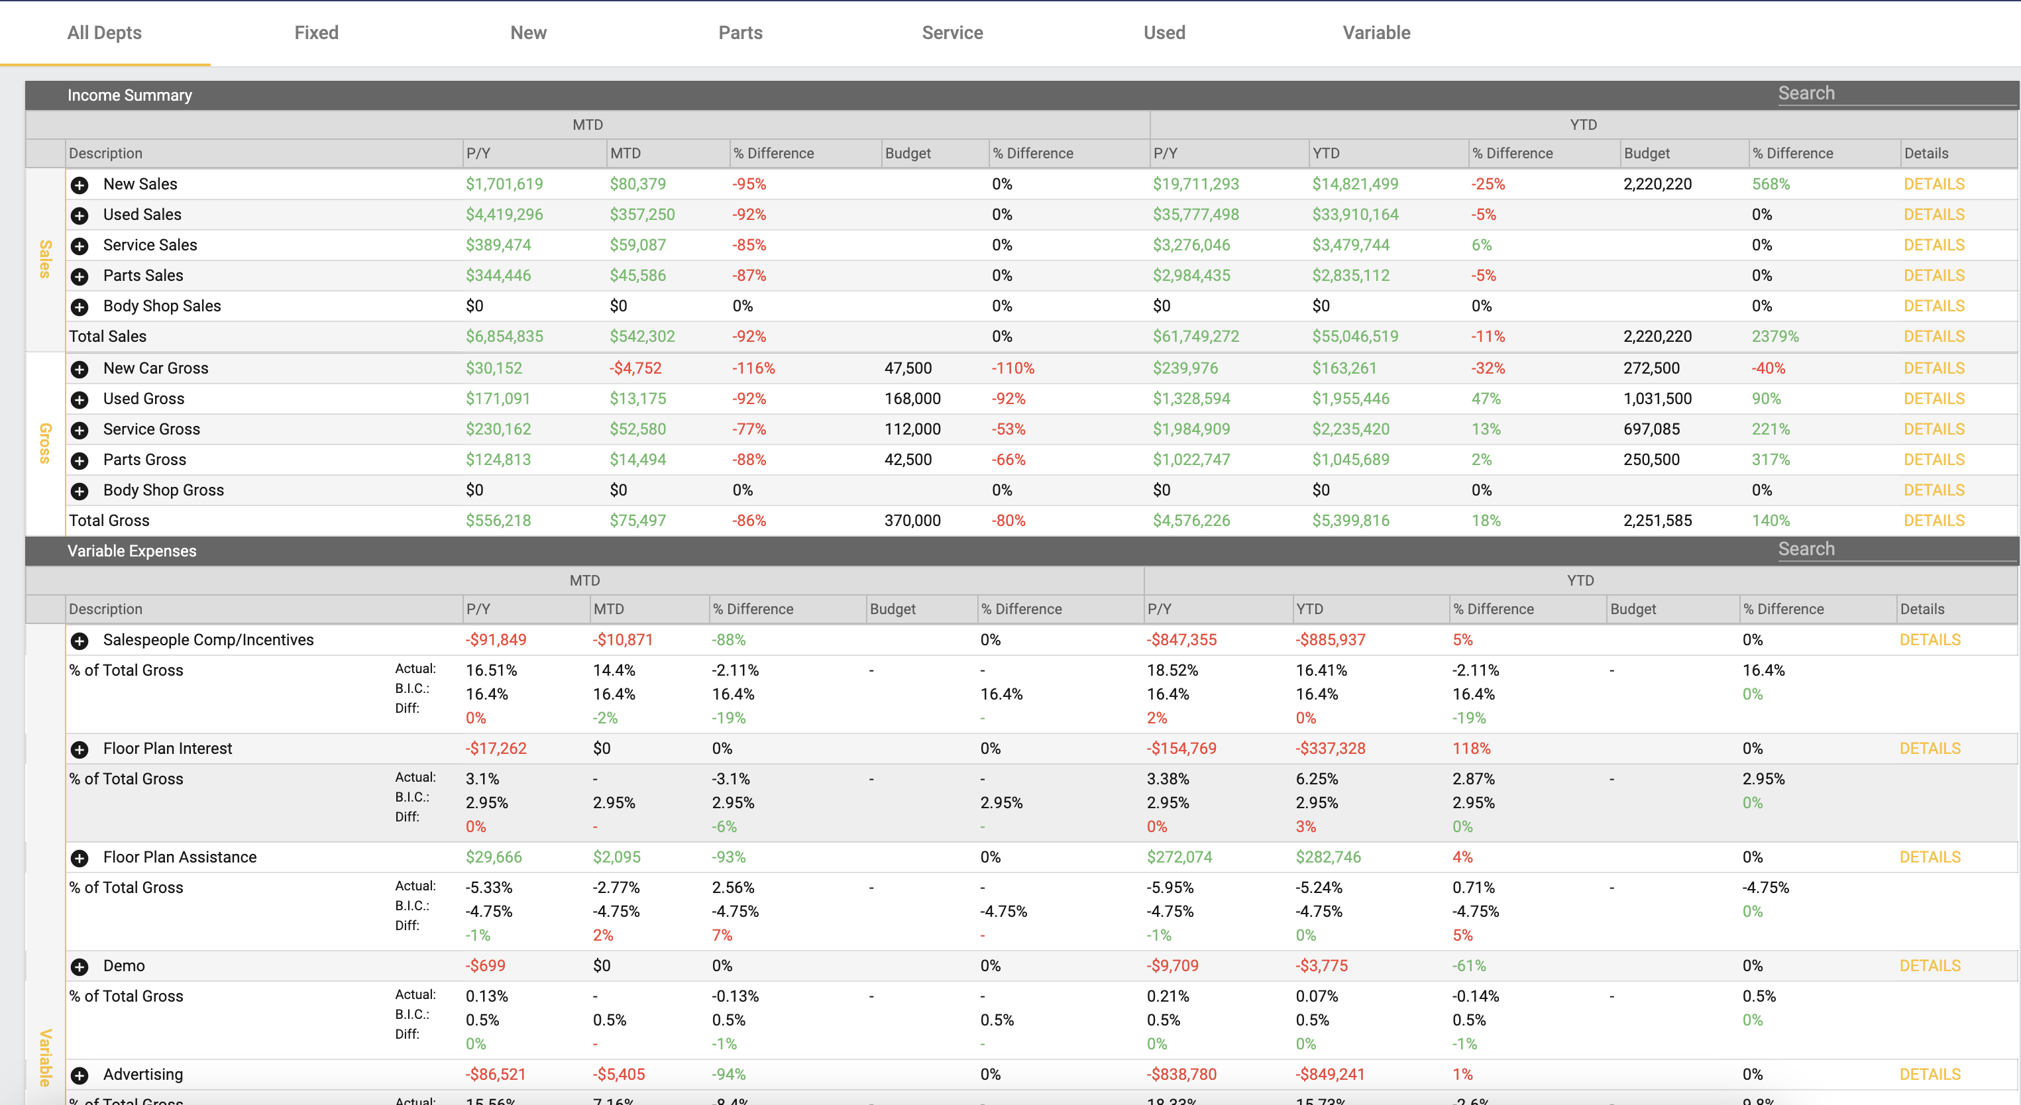Open DETAILS for Salespeople Comp/Incentives
Viewport: 2021px width, 1105px height.
[1930, 641]
